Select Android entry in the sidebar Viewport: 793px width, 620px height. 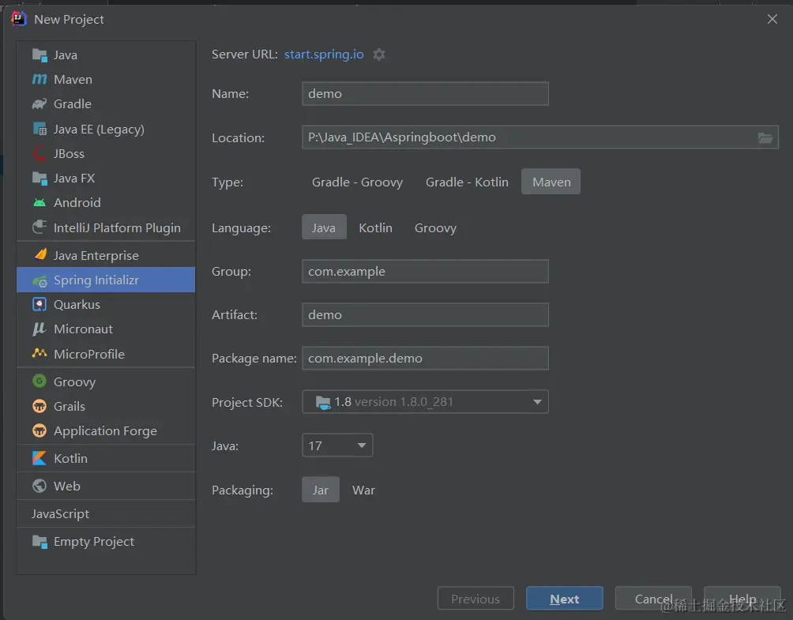pos(106,202)
